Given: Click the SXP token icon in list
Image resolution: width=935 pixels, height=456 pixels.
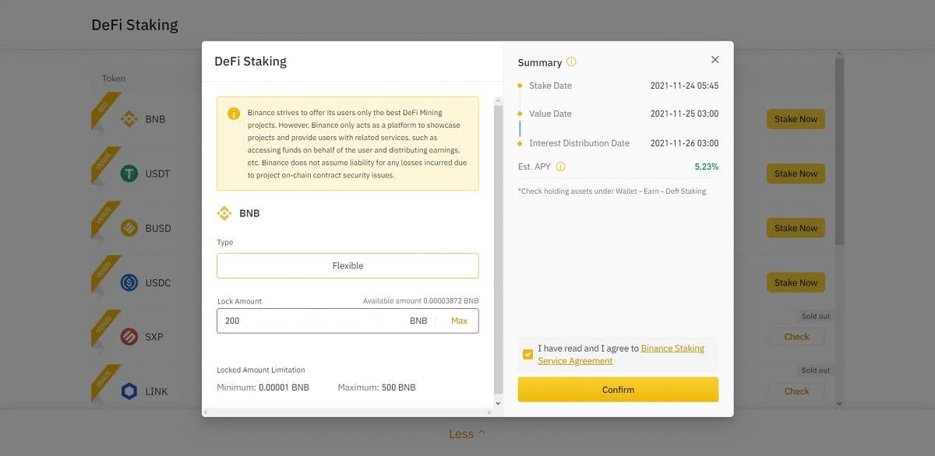Looking at the screenshot, I should click(x=129, y=337).
